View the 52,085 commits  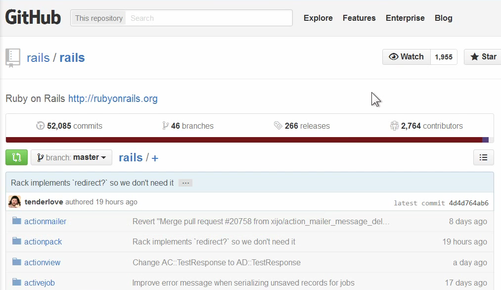[x=69, y=126]
